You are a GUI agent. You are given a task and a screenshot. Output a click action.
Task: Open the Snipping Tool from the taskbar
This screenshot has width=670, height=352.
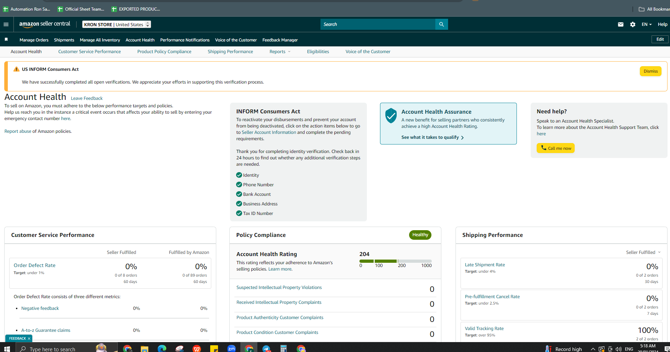(179, 349)
